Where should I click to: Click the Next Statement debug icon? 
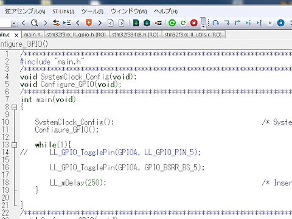[x=248, y=23]
